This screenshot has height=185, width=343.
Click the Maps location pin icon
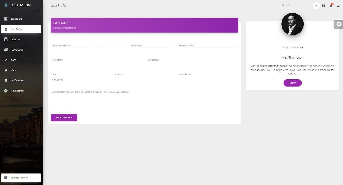click(x=6, y=70)
